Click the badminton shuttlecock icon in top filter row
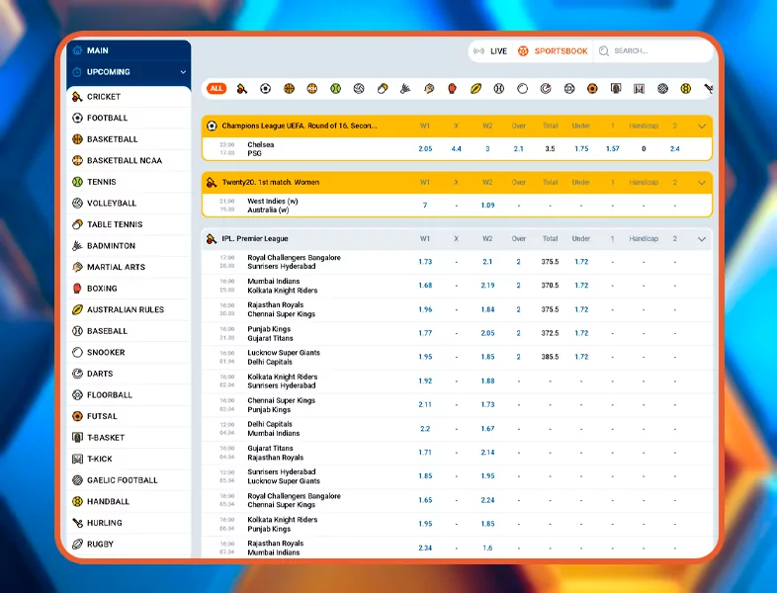 [x=405, y=88]
